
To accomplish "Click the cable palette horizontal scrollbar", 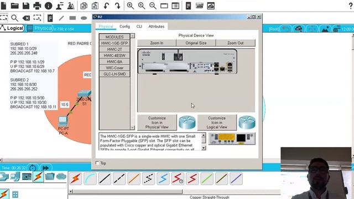I will [128, 192].
